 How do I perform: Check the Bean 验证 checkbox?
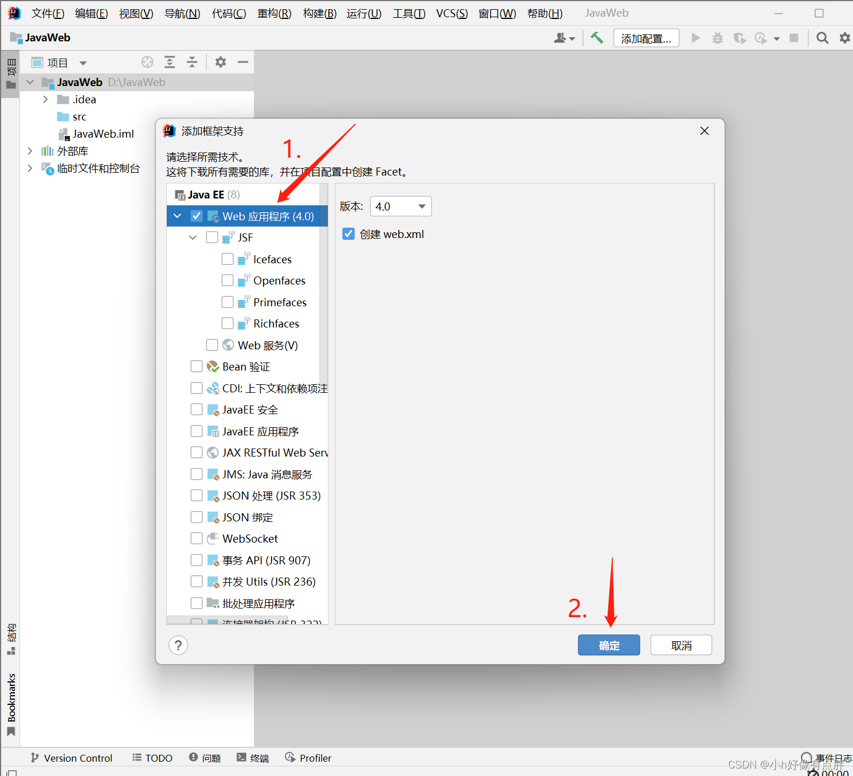(x=197, y=366)
